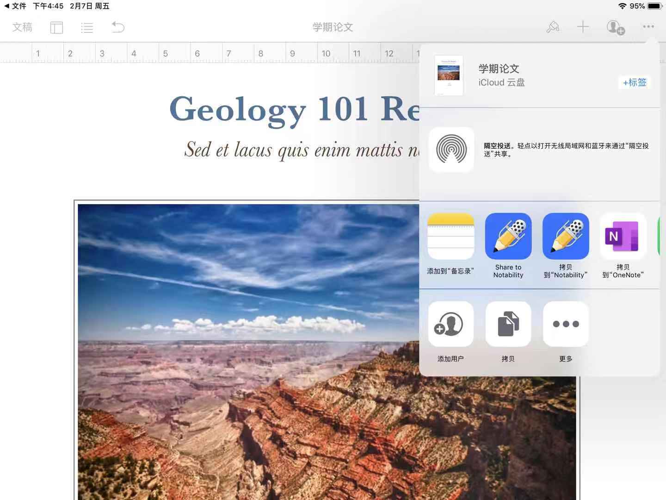666x500 pixels.
Task: Open the collaborate add-person icon
Action: pyautogui.click(x=616, y=27)
